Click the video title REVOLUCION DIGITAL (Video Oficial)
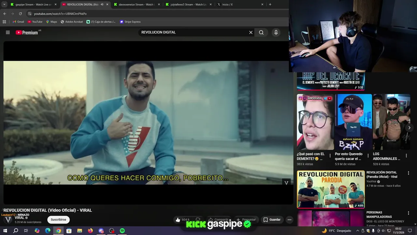 48,210
